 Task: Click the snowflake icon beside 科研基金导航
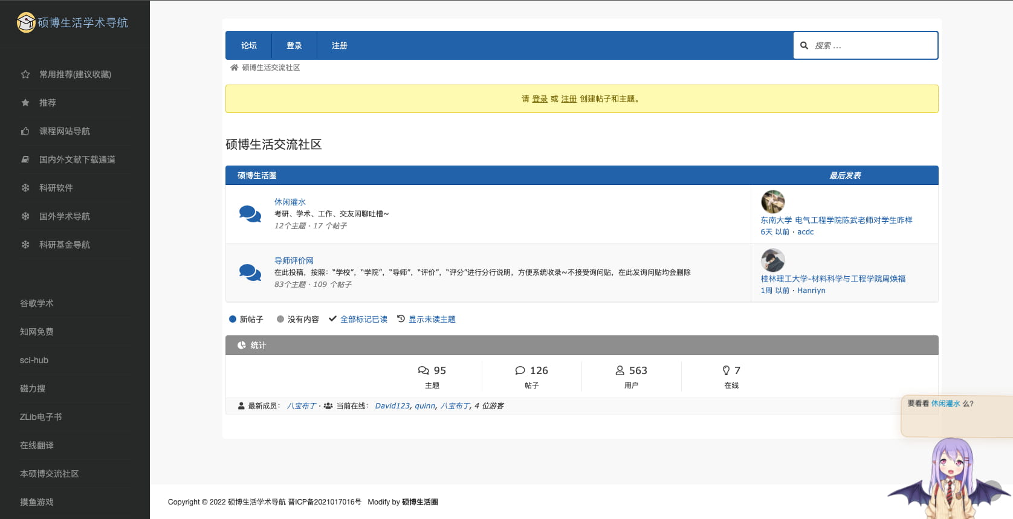pyautogui.click(x=25, y=245)
